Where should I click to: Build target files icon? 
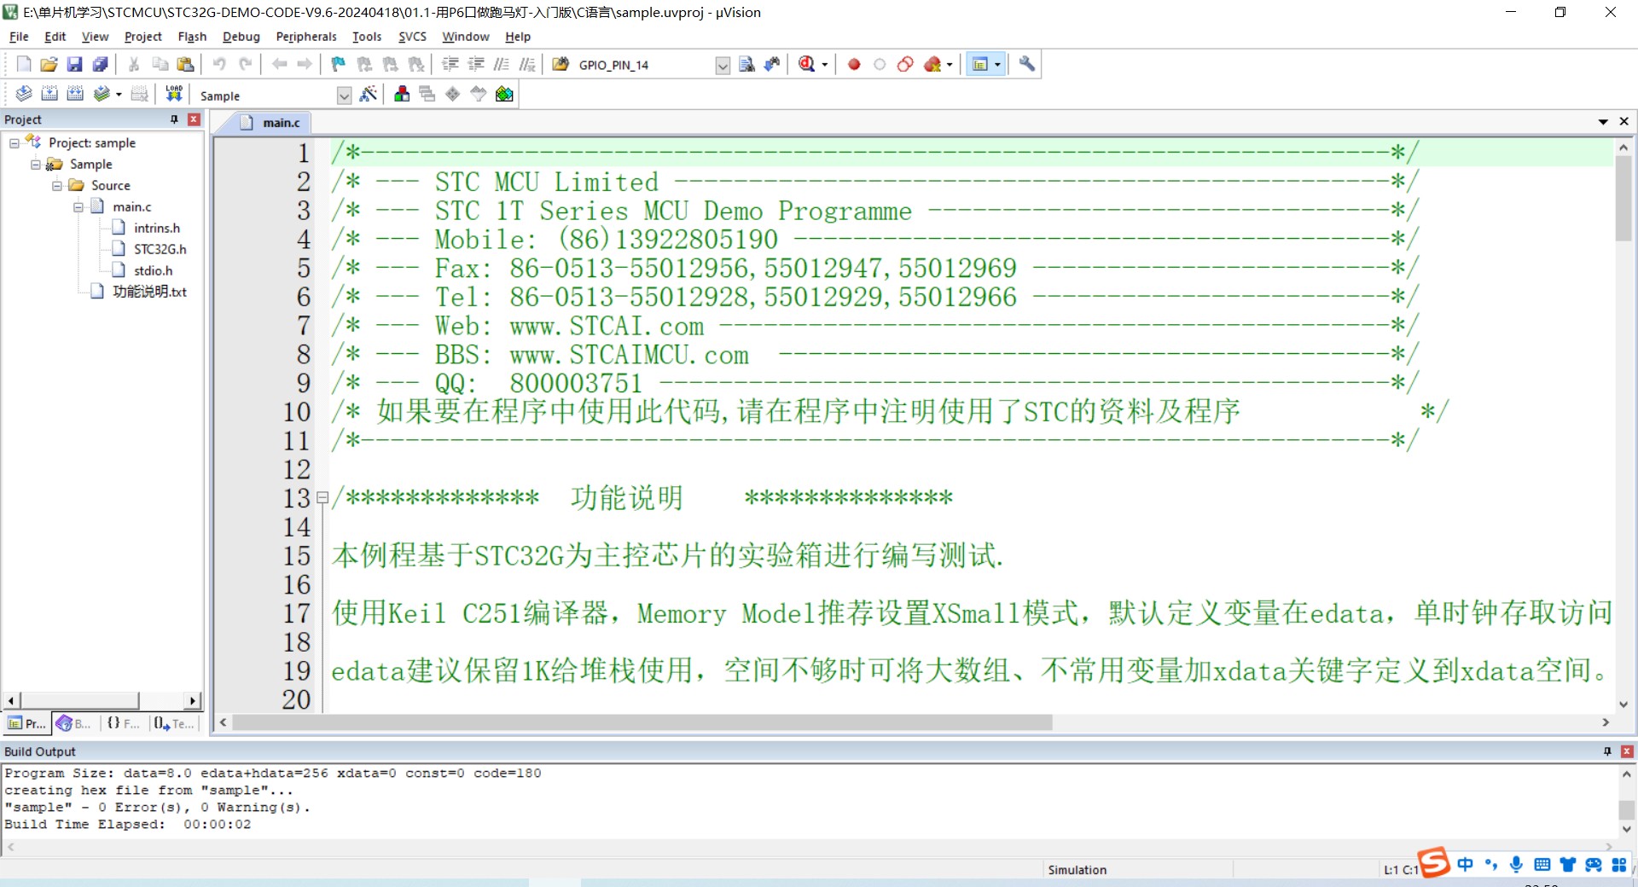click(x=49, y=94)
